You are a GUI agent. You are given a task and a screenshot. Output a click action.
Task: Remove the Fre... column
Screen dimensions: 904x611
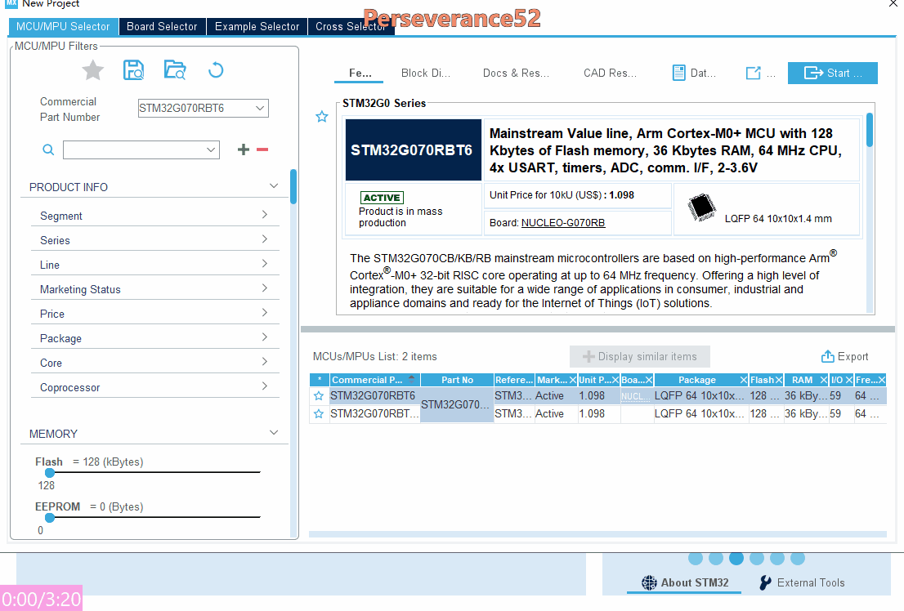tap(881, 380)
